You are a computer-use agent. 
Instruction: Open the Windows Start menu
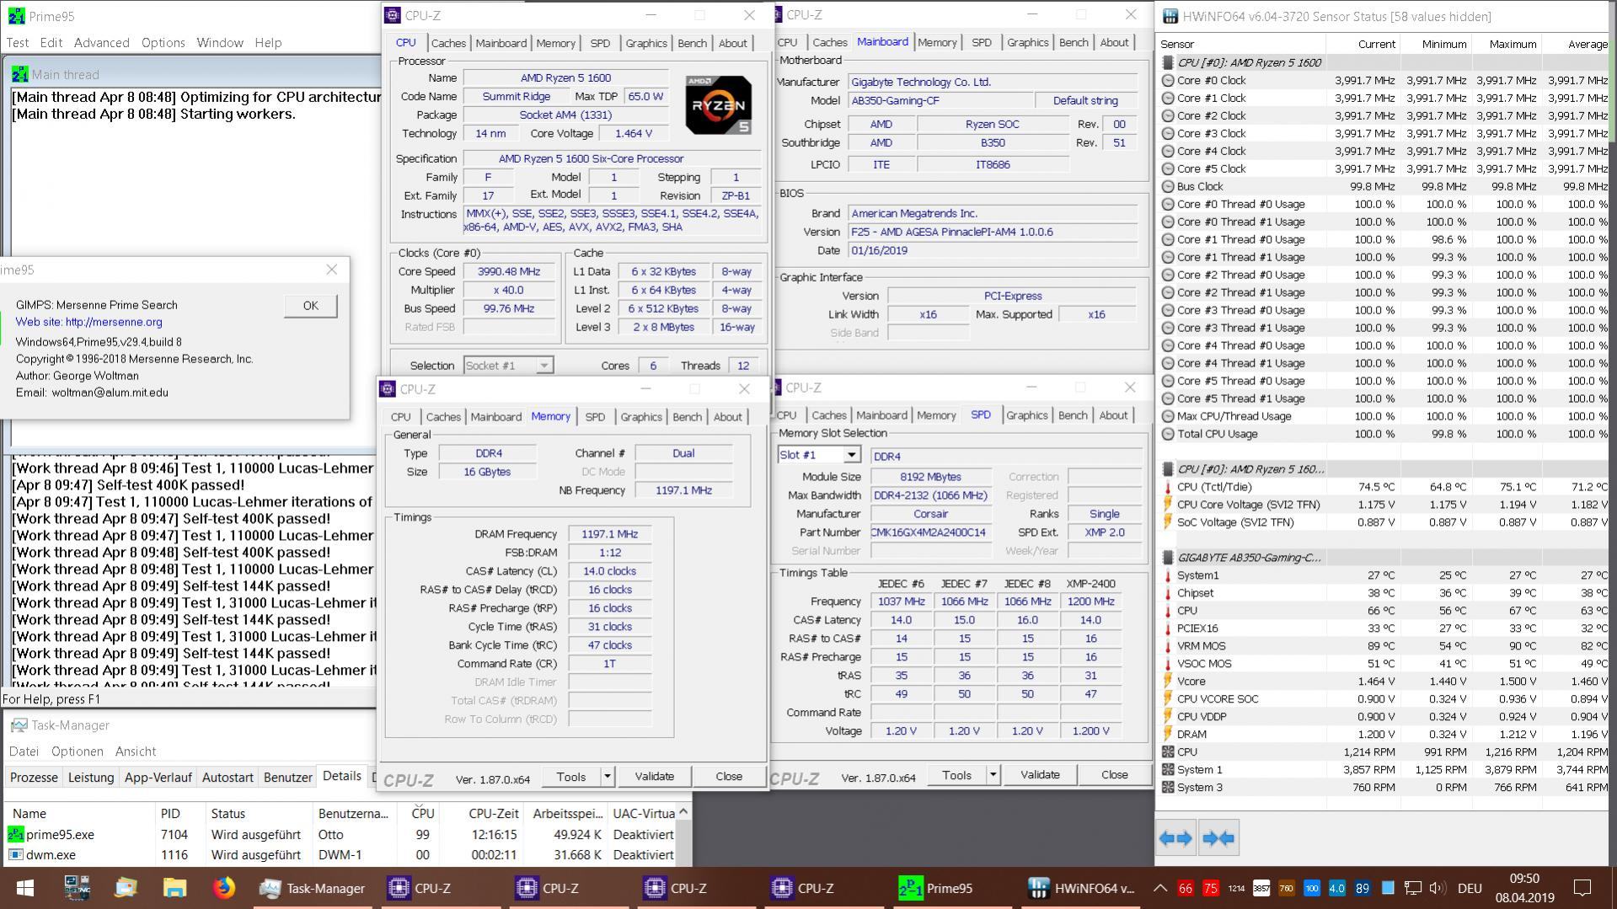[25, 888]
